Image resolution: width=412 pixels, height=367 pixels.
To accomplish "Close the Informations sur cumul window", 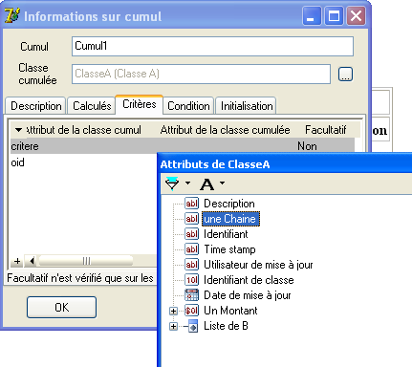I will point(356,15).
